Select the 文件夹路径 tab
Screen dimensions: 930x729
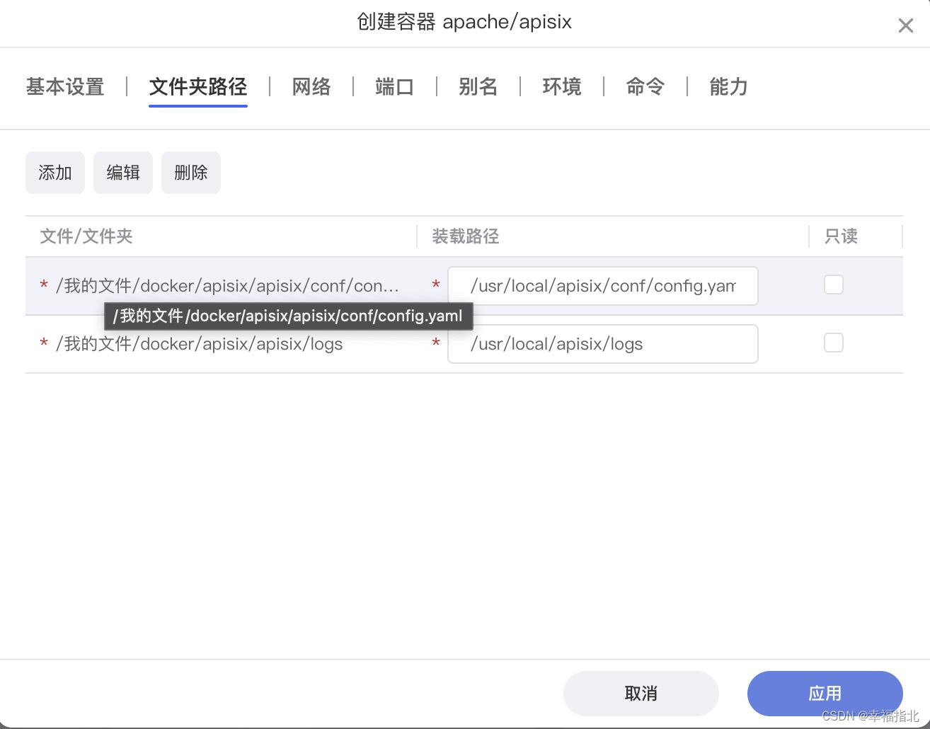click(x=198, y=87)
